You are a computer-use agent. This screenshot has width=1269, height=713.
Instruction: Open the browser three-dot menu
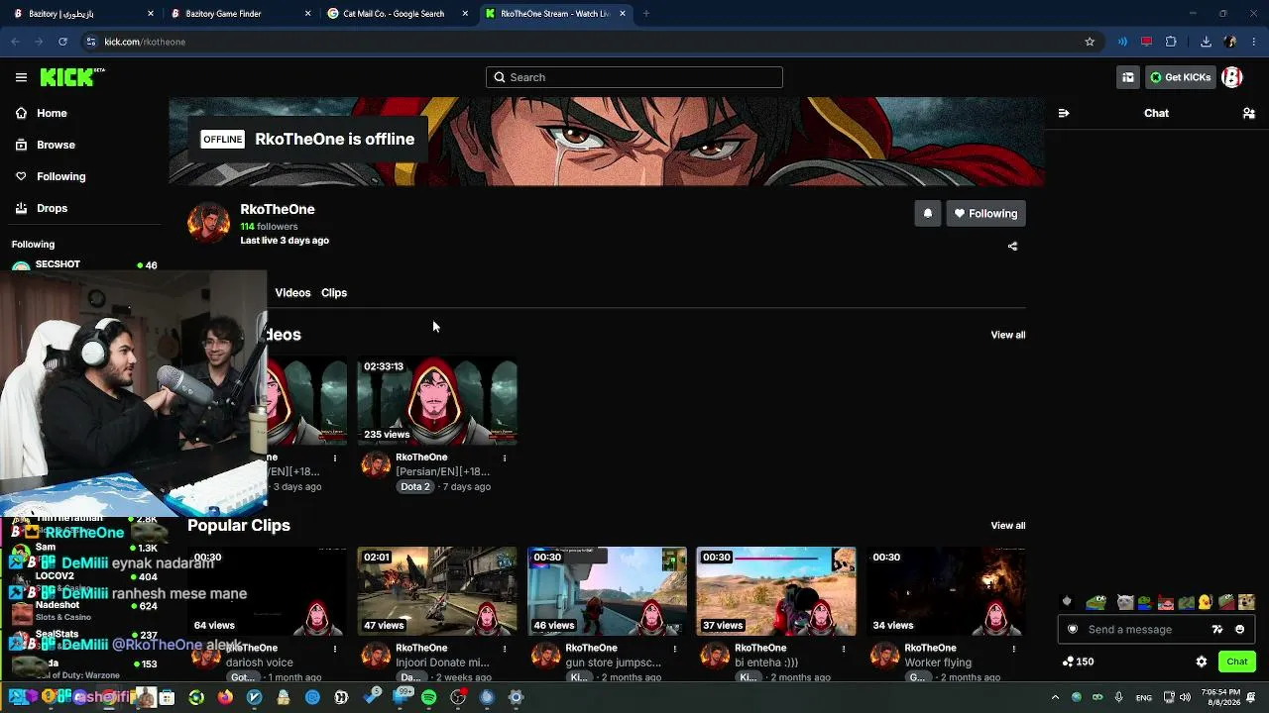coord(1255,42)
